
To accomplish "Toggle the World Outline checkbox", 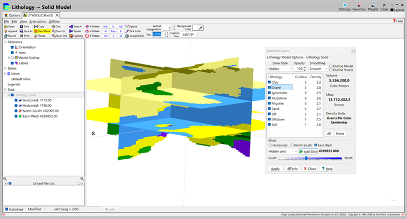I will [x=12, y=58].
